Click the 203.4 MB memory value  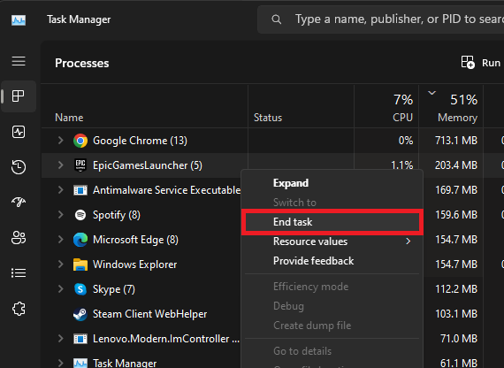456,165
